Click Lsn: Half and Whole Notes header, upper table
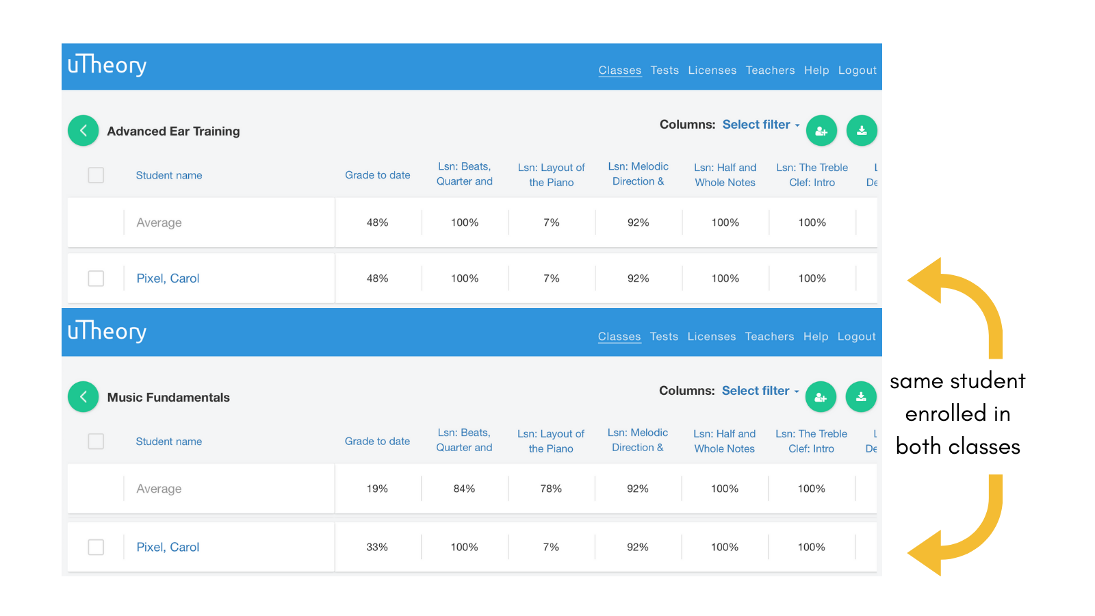Viewport: 1095px width, 616px height. pos(725,175)
